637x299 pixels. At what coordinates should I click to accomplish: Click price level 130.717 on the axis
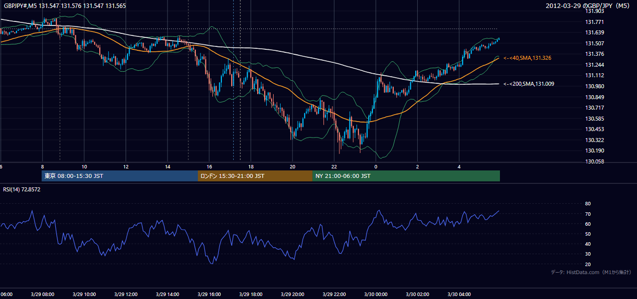595,108
